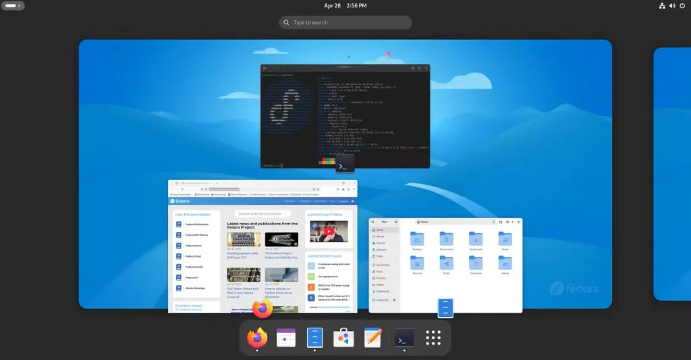Screen dimensions: 691x360
Task: Open the Calendar app in the dock
Action: point(286,337)
